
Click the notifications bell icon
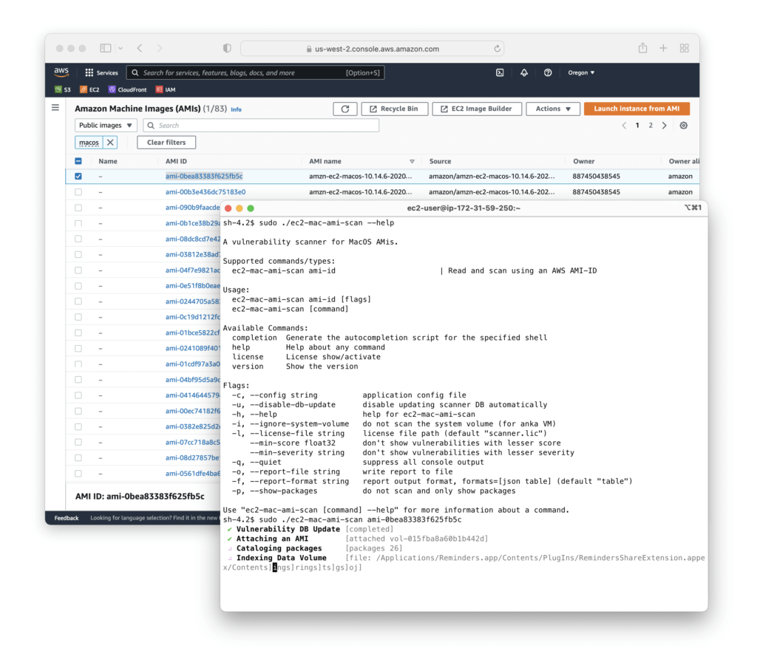click(524, 72)
